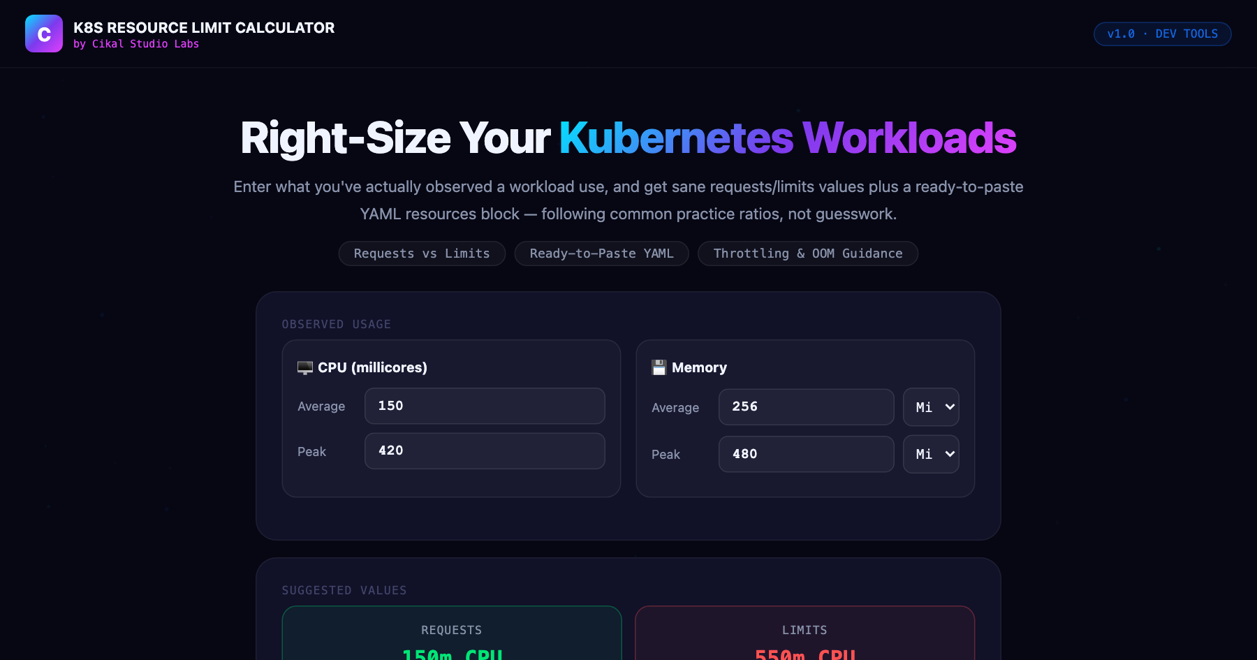This screenshot has width=1257, height=660.
Task: Click the OBSERVED USAGE section label
Action: (x=337, y=324)
